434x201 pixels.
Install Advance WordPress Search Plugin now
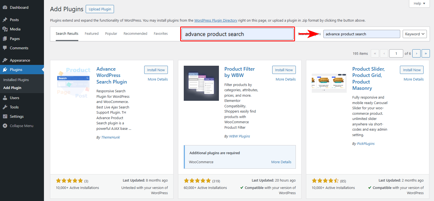point(156,70)
